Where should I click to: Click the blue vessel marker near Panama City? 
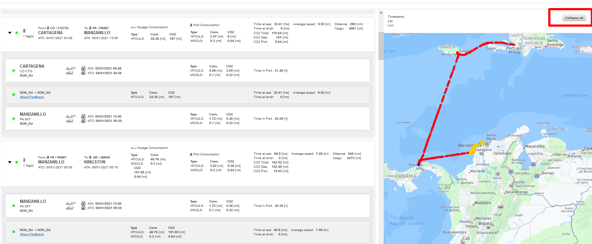pyautogui.click(x=419, y=165)
